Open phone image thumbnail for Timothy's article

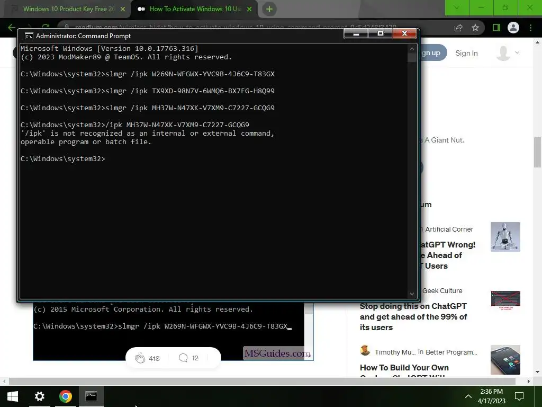coord(505,360)
